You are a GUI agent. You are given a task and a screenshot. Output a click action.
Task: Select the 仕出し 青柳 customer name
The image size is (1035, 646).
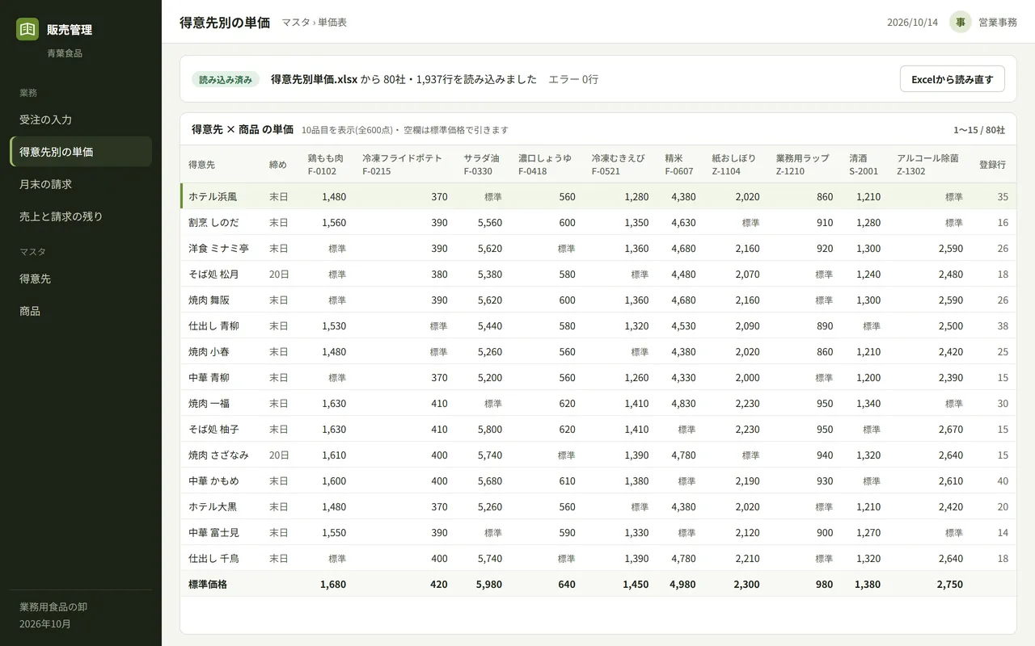pos(213,325)
